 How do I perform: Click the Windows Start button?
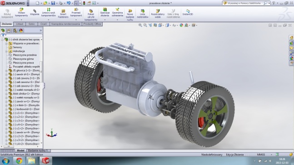[6, 161]
